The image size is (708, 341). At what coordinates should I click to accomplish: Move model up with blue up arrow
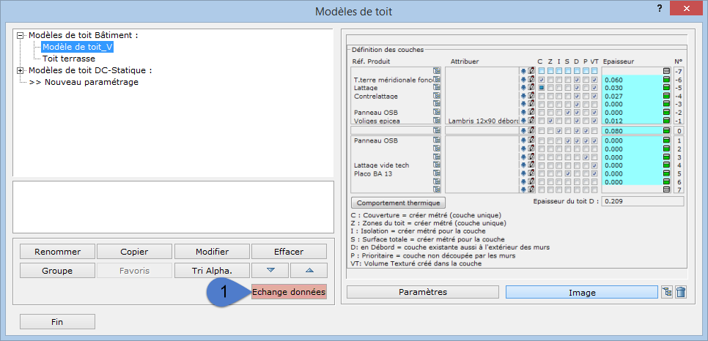309,270
